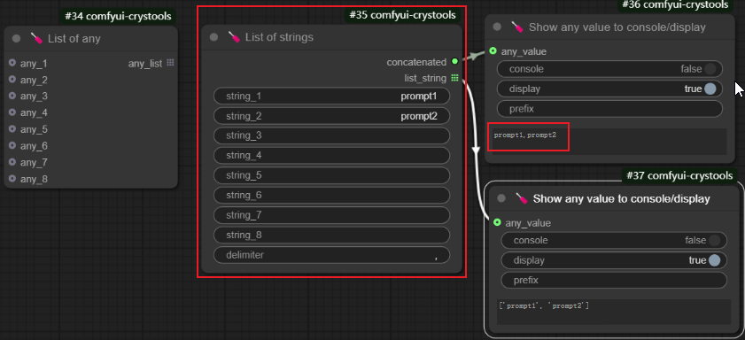This screenshot has height=340, width=745.
Task: Click the empty string_5 field
Action: 331,175
